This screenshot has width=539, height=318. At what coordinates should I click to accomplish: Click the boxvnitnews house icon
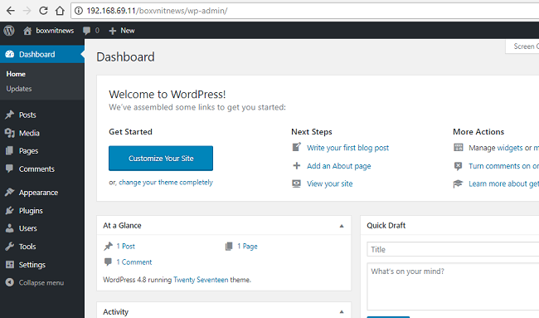(27, 31)
